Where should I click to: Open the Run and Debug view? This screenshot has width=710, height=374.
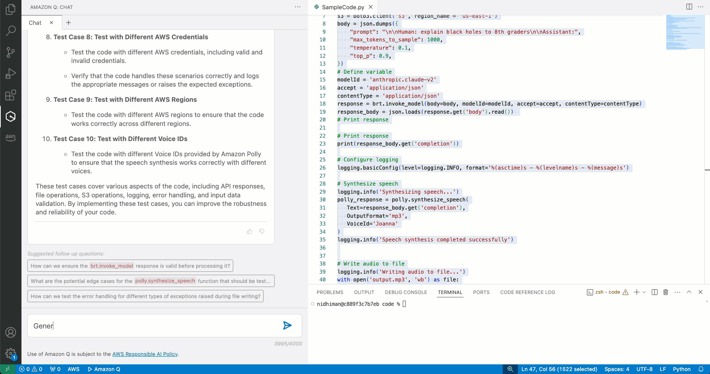[x=10, y=74]
